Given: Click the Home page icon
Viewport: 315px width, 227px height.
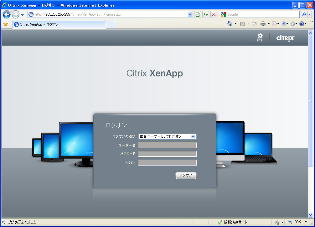Looking at the screenshot, I should click(x=230, y=24).
